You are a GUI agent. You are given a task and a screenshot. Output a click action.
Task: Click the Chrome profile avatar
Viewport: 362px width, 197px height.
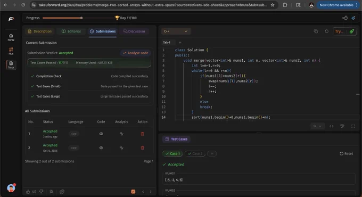[x=311, y=5]
